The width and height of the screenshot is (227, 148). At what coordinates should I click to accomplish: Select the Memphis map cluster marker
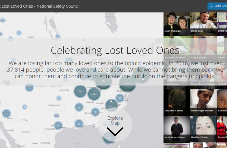[x=79, y=107]
